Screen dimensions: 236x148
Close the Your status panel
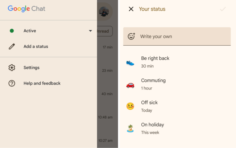pyautogui.click(x=131, y=9)
